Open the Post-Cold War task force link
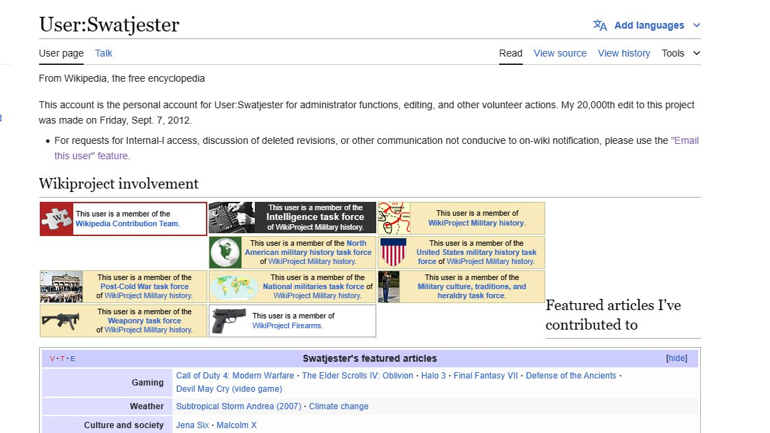 145,286
